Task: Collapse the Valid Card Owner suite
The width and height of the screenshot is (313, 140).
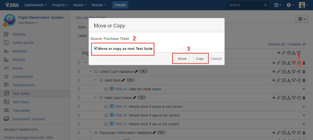Action: pyautogui.click(x=96, y=98)
